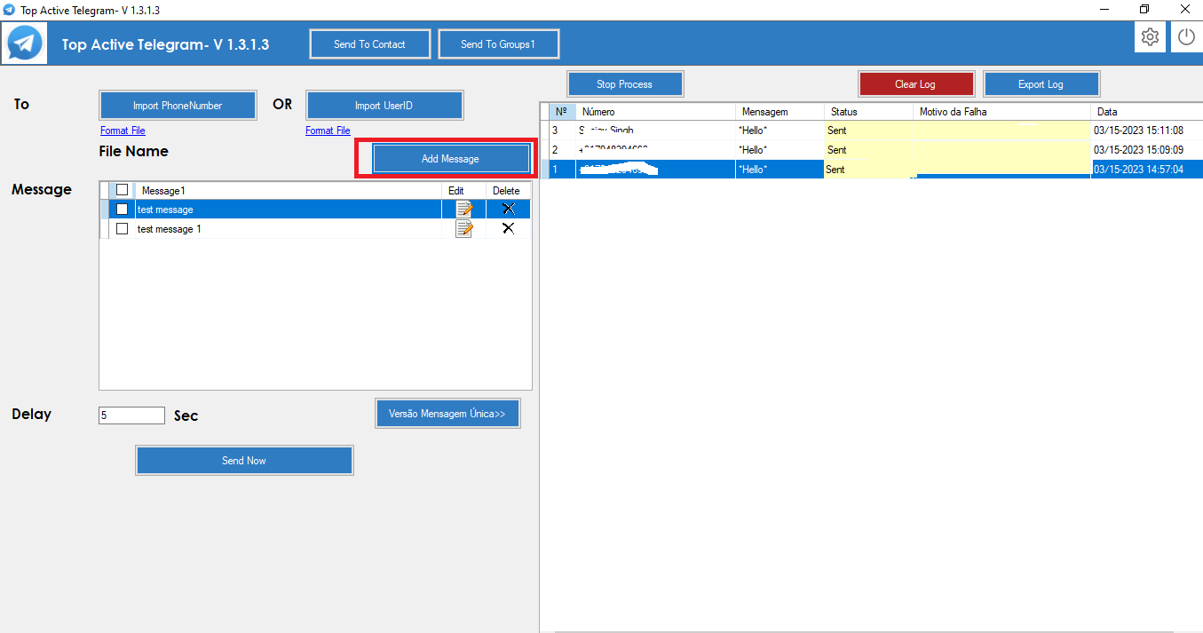Click the Add Message button
The width and height of the screenshot is (1203, 633).
[x=450, y=159]
